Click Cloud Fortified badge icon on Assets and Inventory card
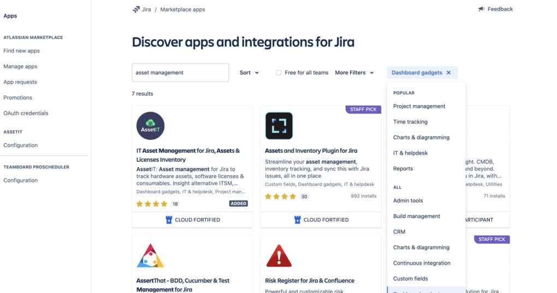The width and height of the screenshot is (557, 293). click(x=297, y=220)
